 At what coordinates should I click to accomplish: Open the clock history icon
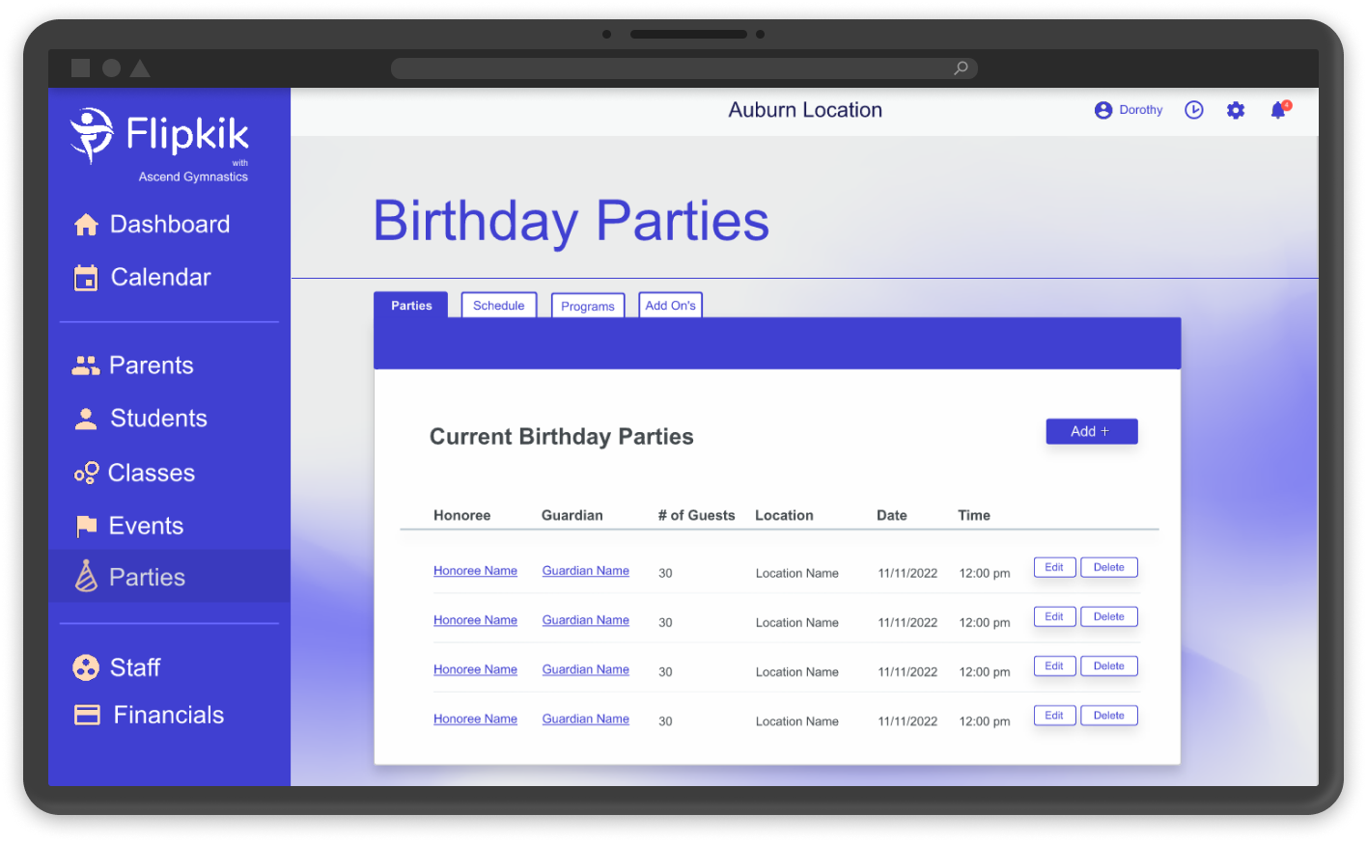(1194, 110)
